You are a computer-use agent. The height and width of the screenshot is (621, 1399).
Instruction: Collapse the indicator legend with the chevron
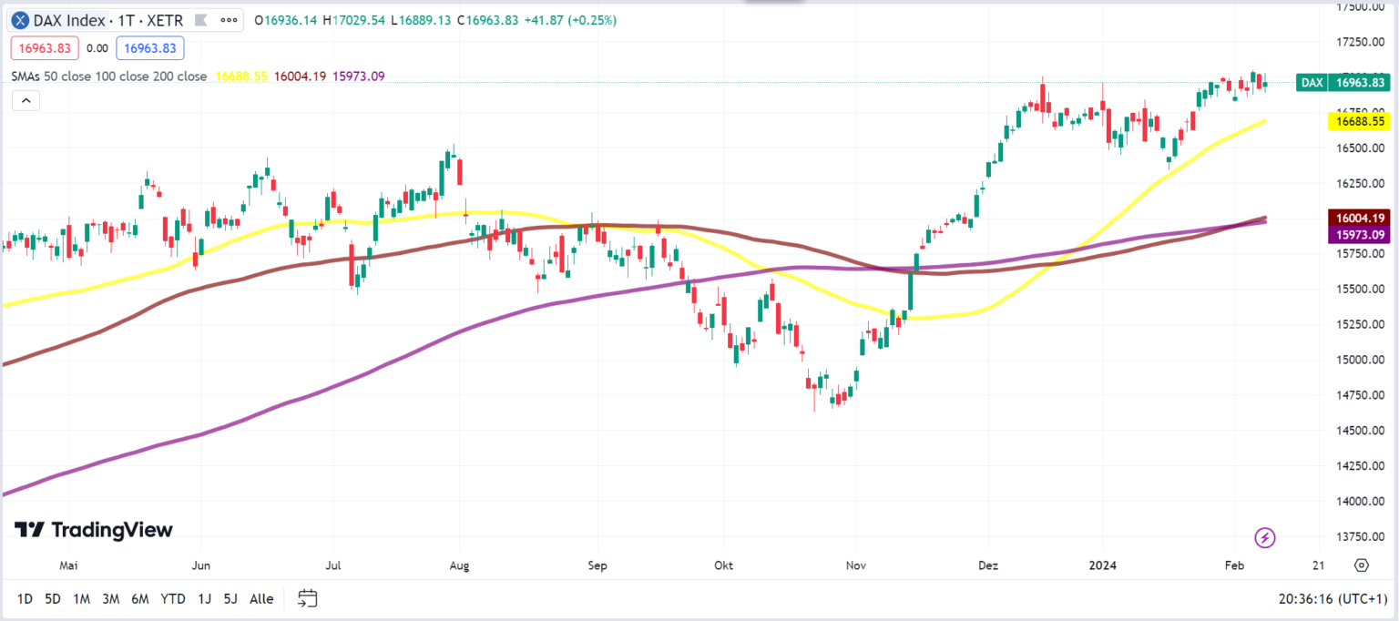26,100
